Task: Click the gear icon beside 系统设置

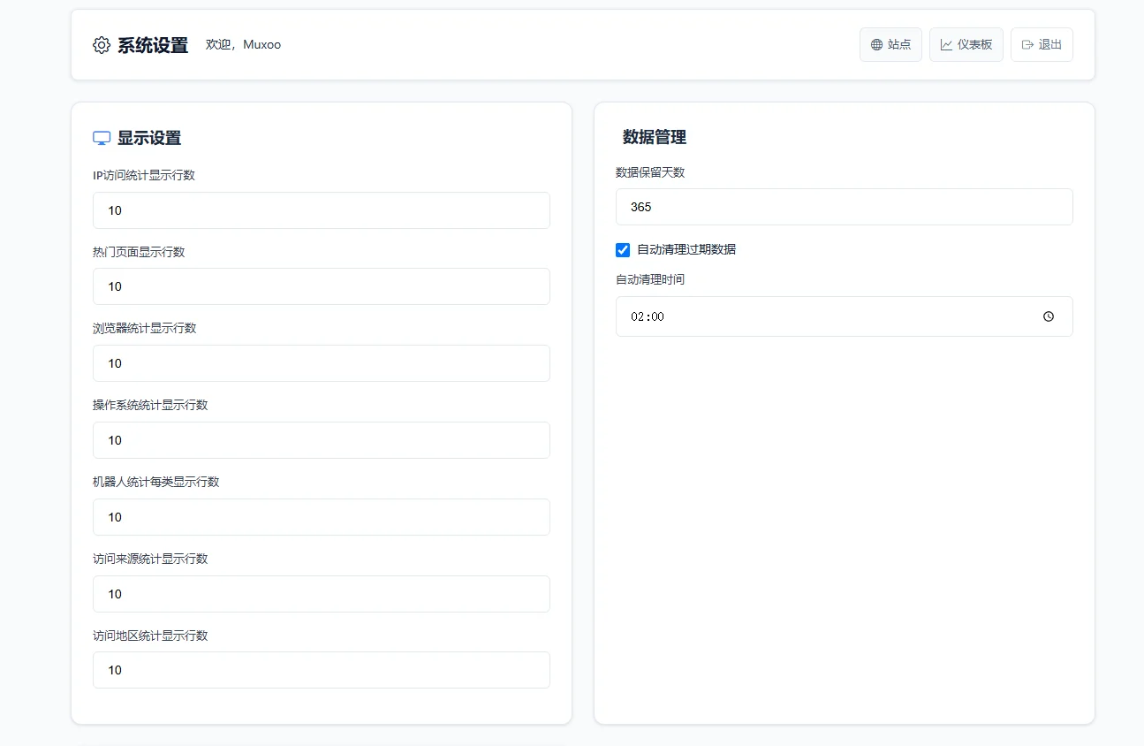Action: [102, 45]
